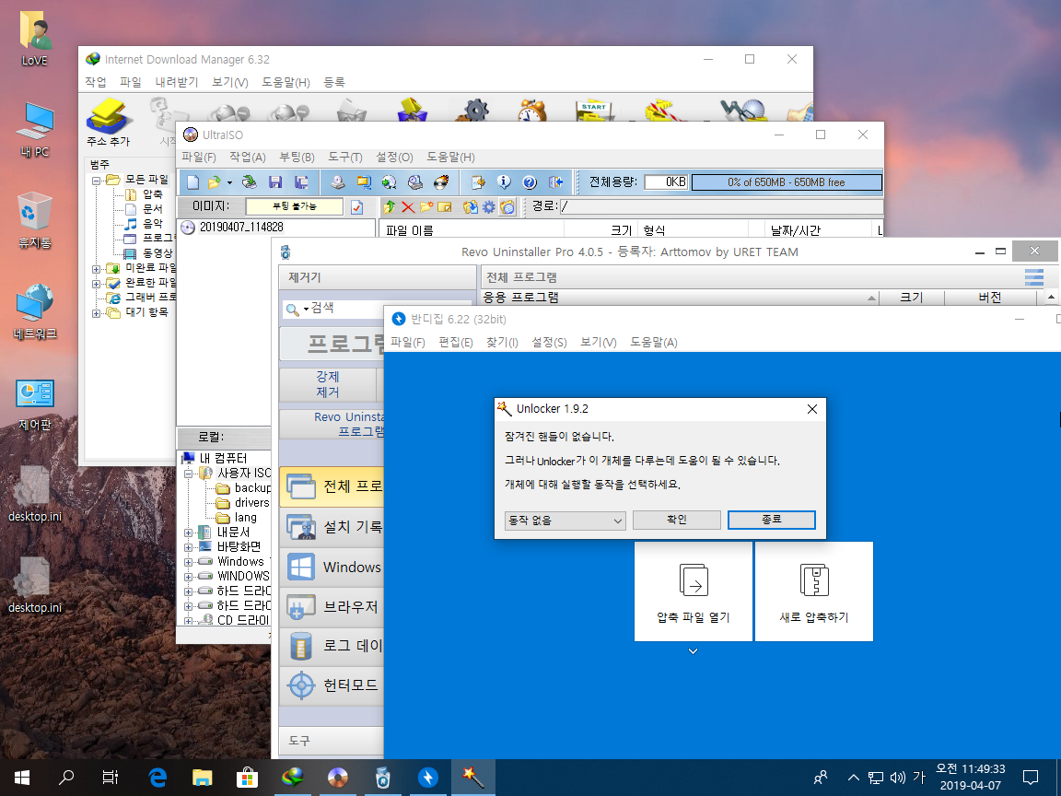The width and height of the screenshot is (1061, 796).
Task: Click the alarm clock scheduler icon in IDM toolbar
Action: click(x=532, y=111)
